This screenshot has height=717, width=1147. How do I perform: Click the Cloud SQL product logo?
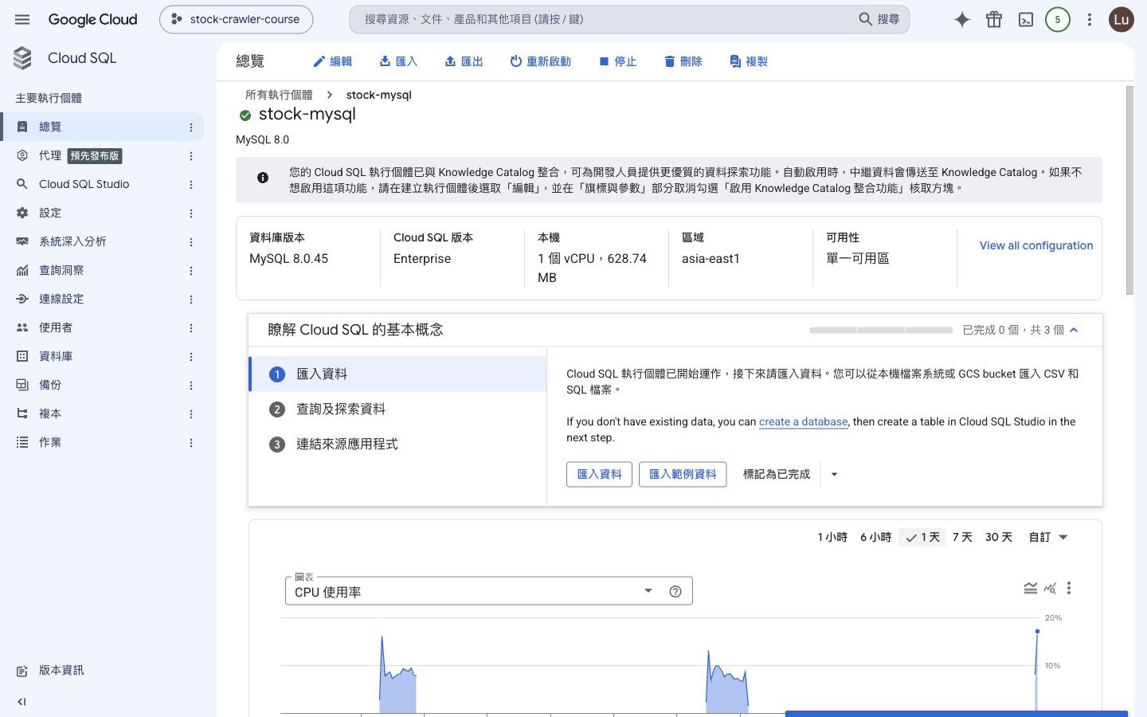tap(22, 58)
